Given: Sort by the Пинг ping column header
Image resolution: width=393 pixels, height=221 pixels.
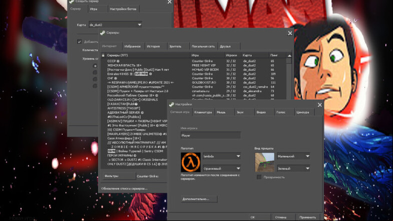Looking at the screenshot, I should (277, 55).
